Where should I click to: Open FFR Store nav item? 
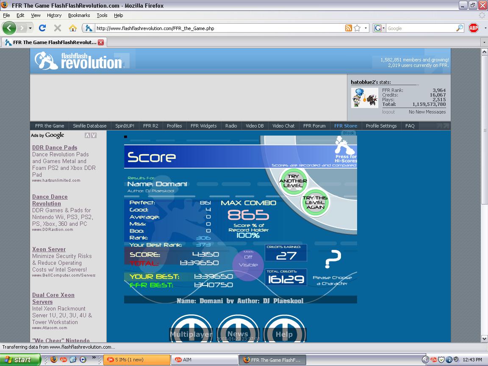coord(346,126)
